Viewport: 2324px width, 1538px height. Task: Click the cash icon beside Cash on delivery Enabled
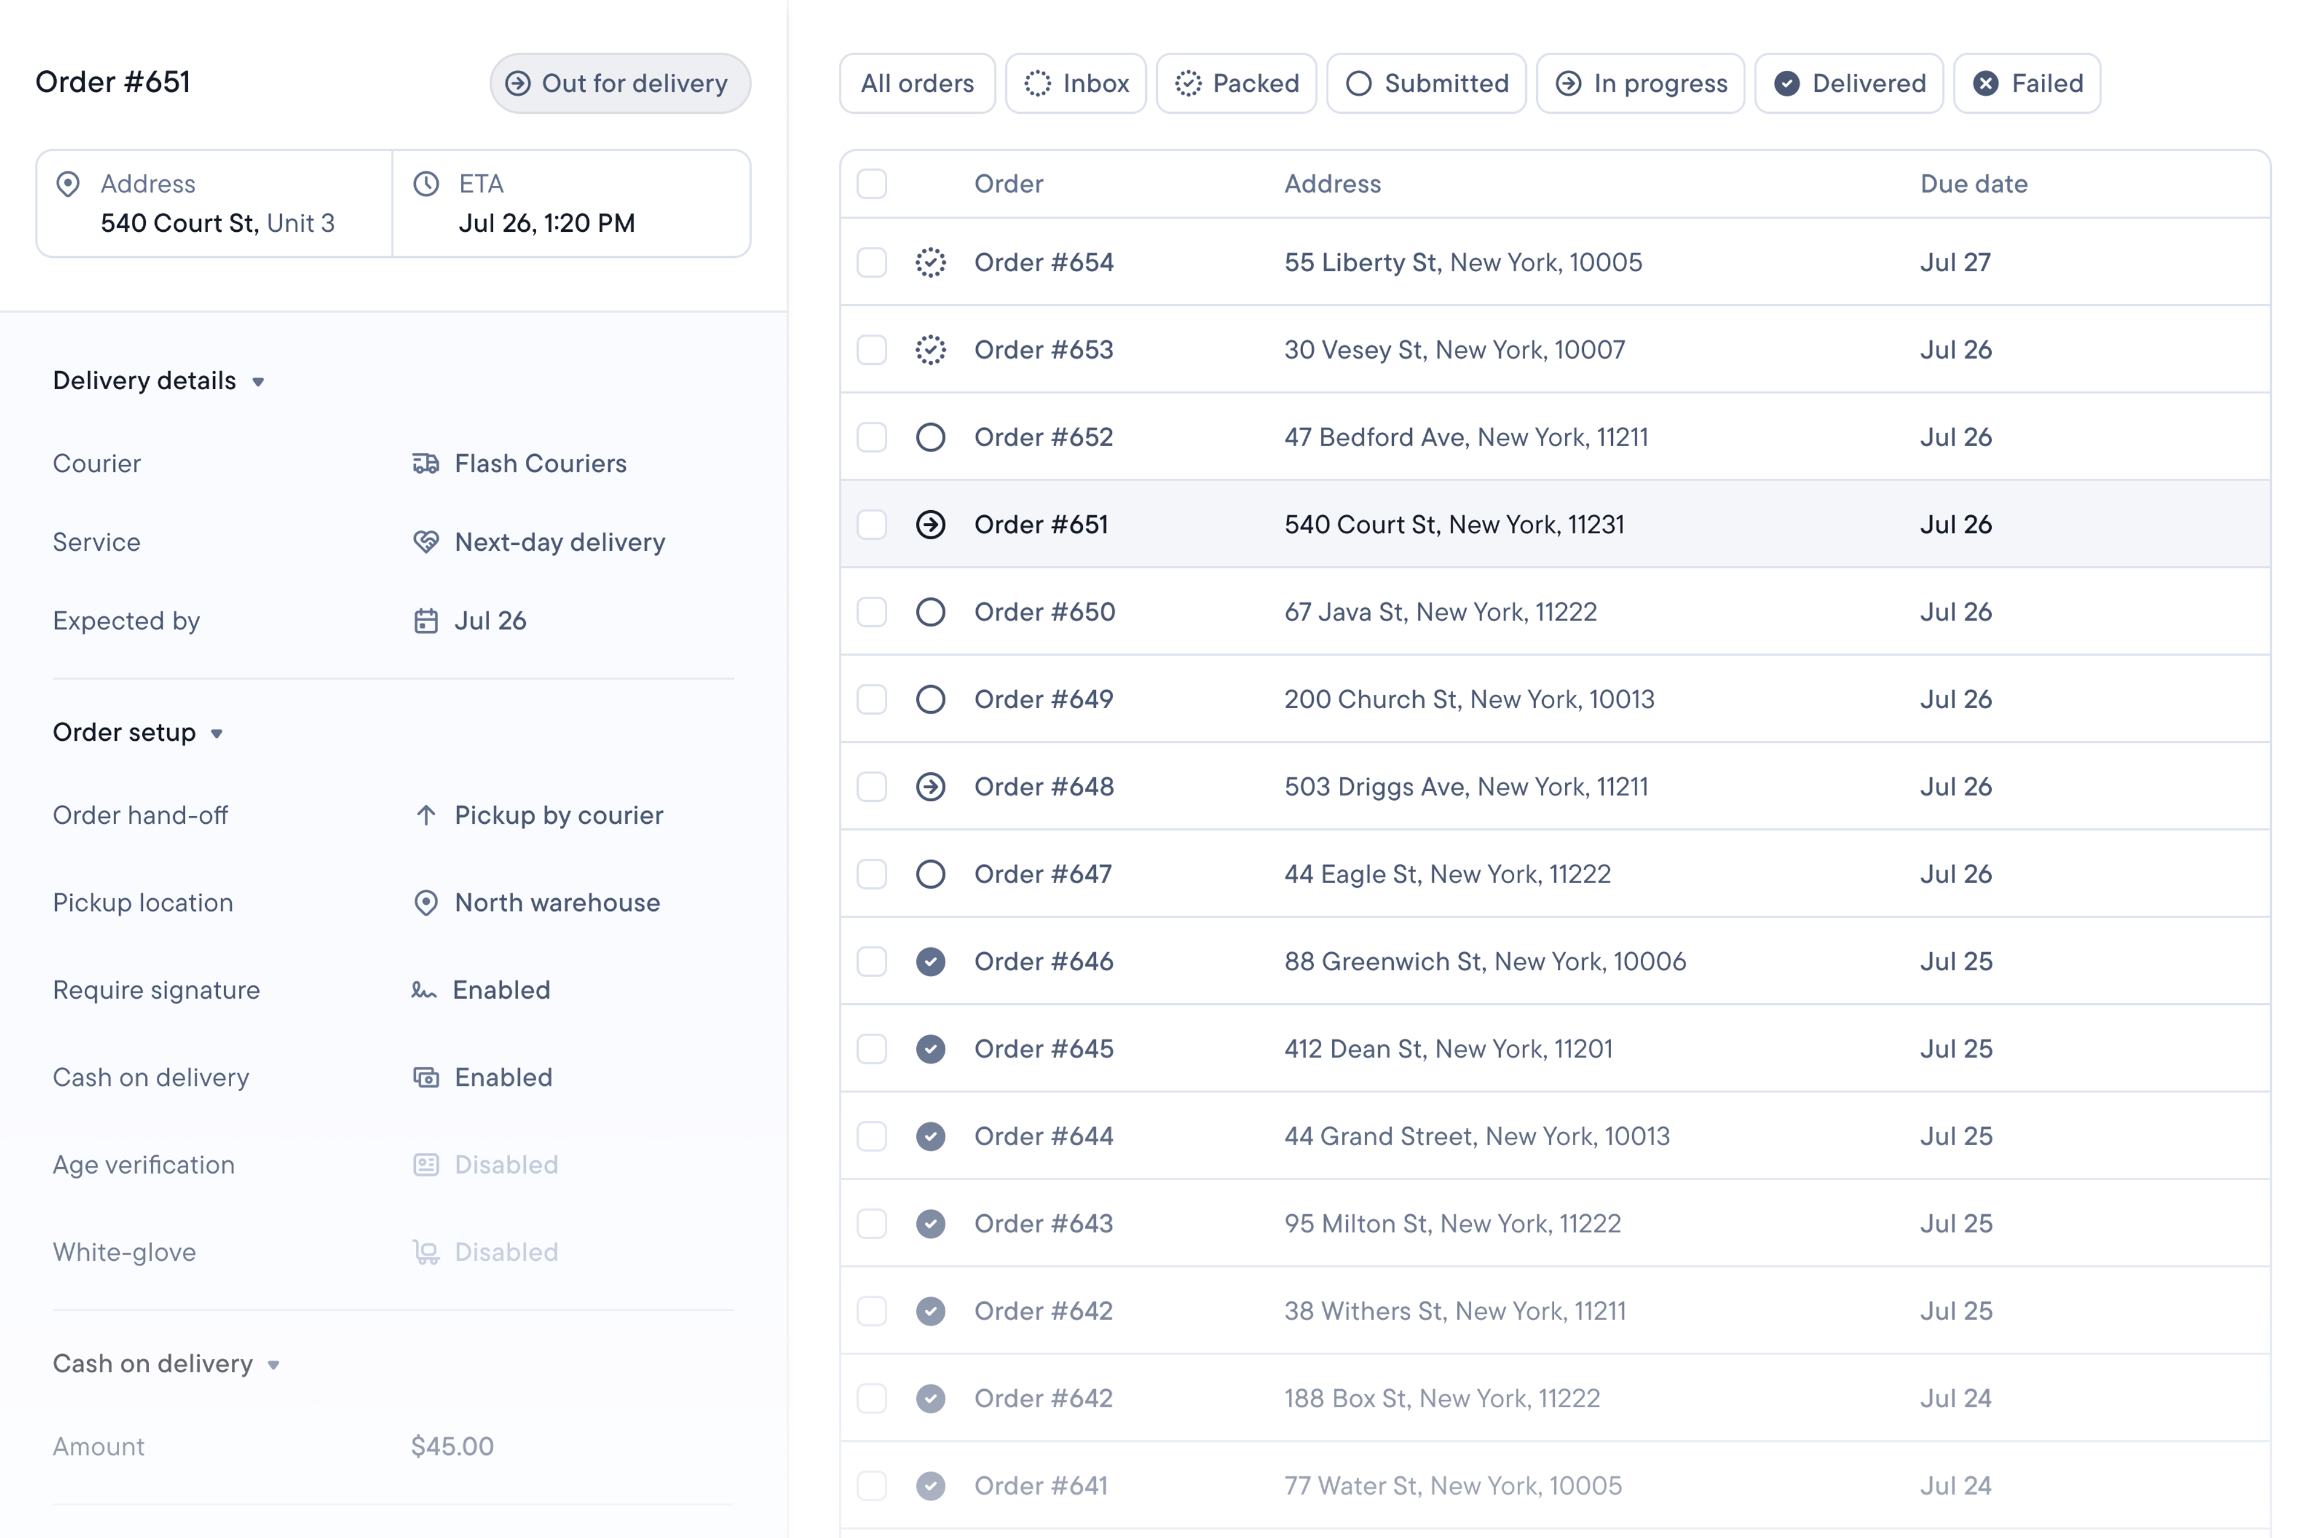click(x=425, y=1077)
